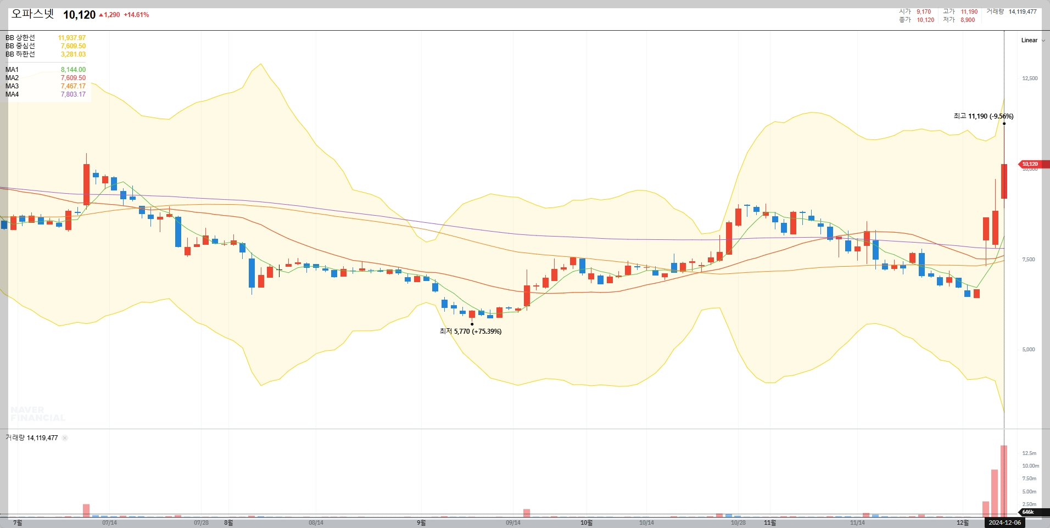
Task: Click the 12,500 price axis label
Action: (x=1030, y=78)
